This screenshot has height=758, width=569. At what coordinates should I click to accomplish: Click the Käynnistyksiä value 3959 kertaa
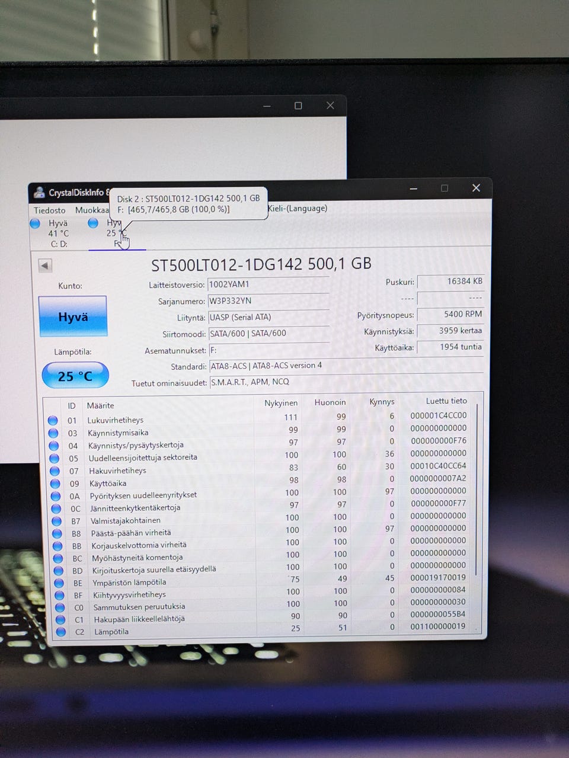coord(450,331)
